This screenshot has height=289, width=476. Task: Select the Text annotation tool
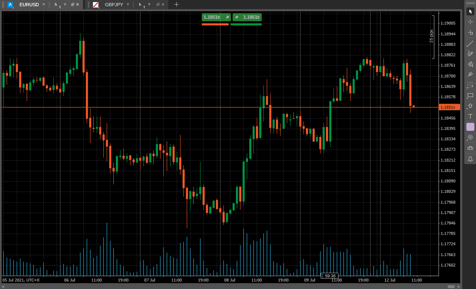tap(470, 116)
